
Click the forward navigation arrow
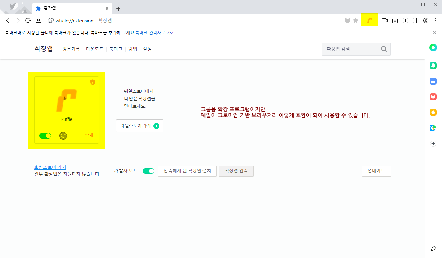click(18, 20)
